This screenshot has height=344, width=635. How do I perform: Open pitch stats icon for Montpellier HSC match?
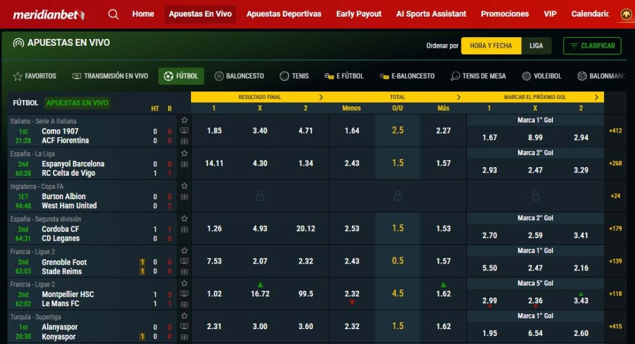(x=184, y=304)
